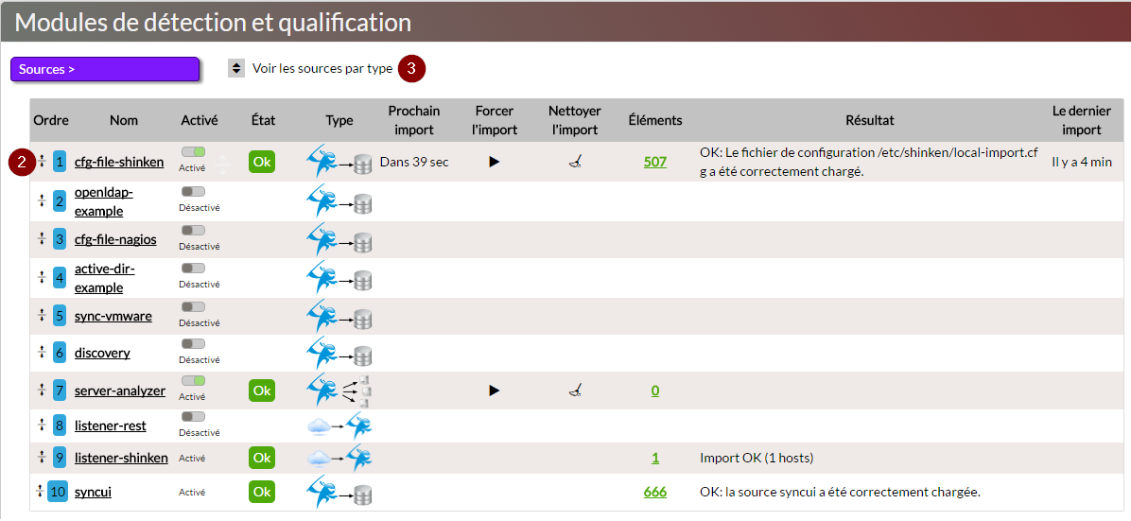The width and height of the screenshot is (1131, 521).
Task: Toggle the discovery source on
Action: click(x=193, y=344)
